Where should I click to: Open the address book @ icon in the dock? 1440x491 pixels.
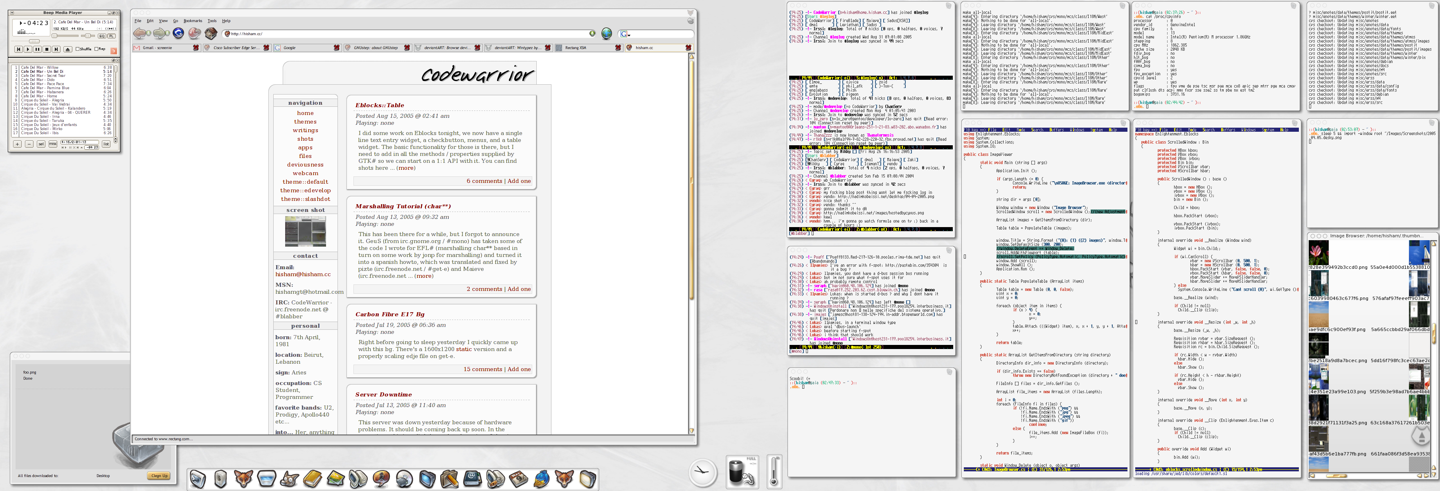[473, 479]
